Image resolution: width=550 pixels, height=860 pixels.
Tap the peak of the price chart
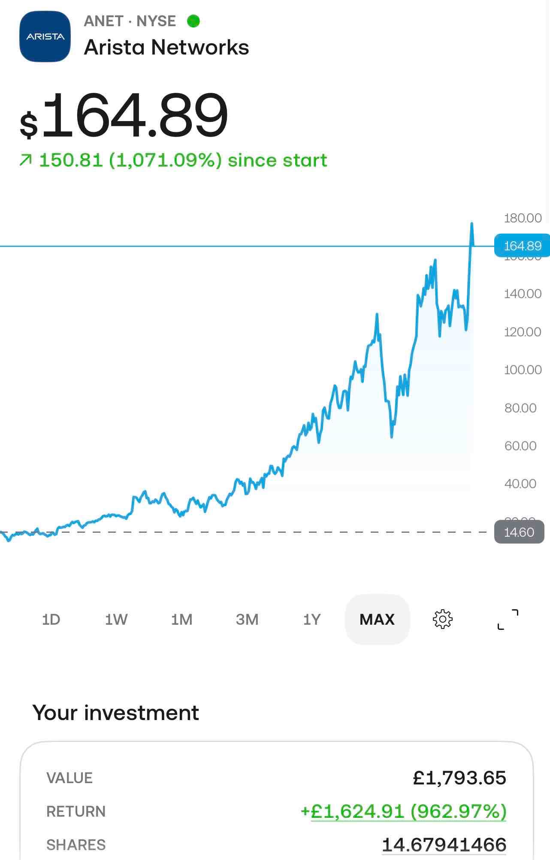coord(471,224)
